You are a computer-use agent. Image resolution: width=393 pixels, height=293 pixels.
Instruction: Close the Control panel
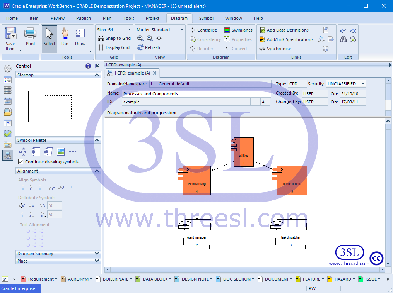pyautogui.click(x=97, y=66)
